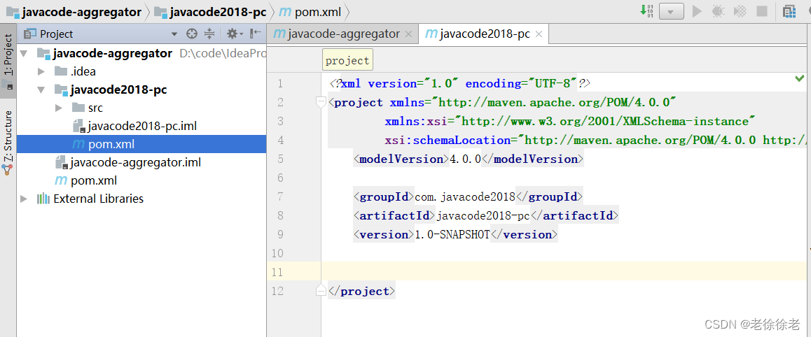Click the xml declaration on line 1
The height and width of the screenshot is (337, 811).
(x=460, y=84)
